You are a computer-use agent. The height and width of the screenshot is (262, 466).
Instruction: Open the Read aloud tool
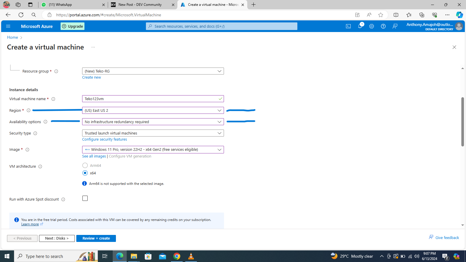tap(369, 15)
